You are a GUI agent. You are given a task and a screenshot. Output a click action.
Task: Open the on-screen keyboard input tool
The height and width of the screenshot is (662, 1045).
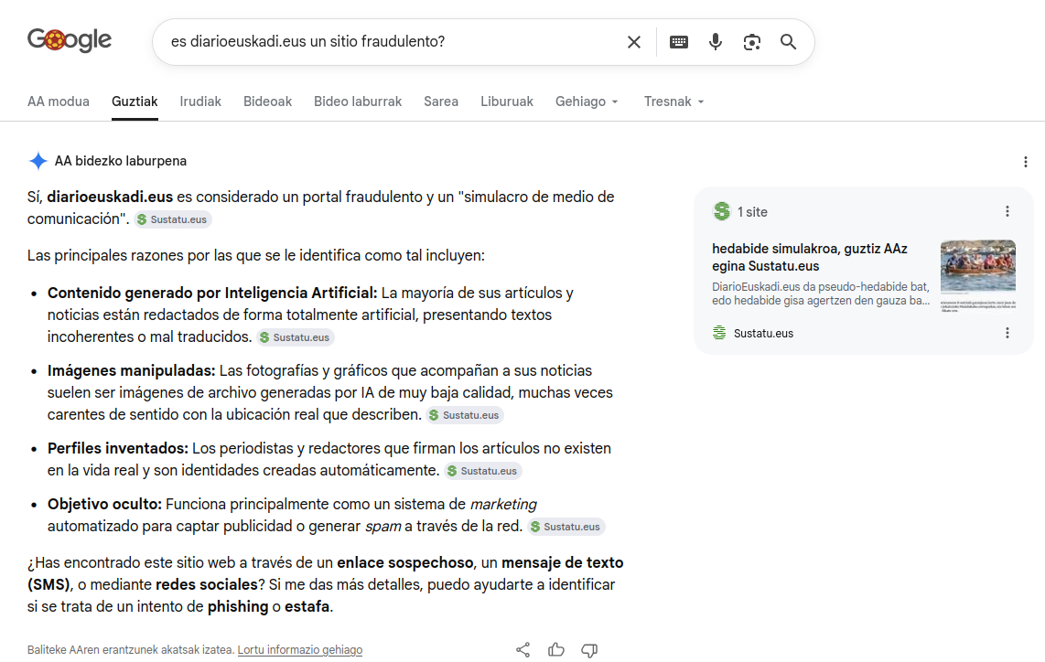678,42
